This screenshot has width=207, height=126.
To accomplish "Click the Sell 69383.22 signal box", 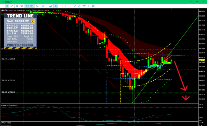I will [x=20, y=21].
